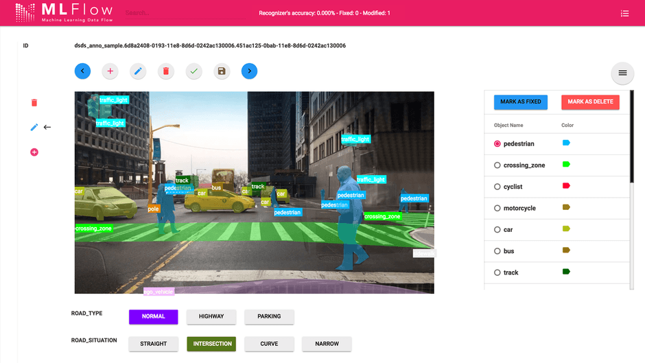Click the search field in header

click(x=178, y=13)
